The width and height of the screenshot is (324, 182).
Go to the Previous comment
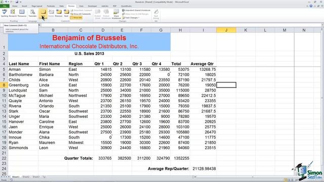coord(59,13)
